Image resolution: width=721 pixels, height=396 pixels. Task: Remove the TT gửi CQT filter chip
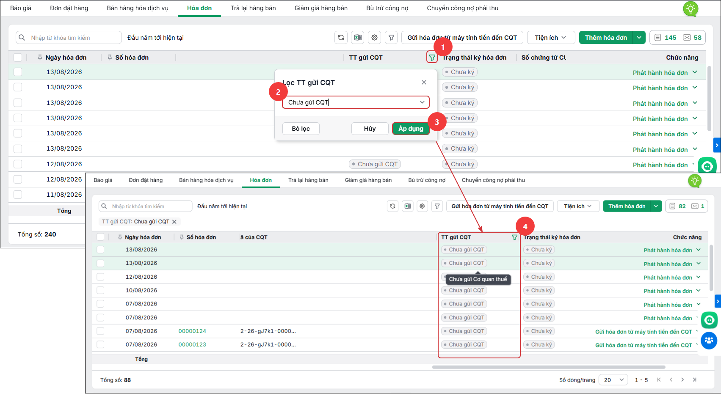174,222
